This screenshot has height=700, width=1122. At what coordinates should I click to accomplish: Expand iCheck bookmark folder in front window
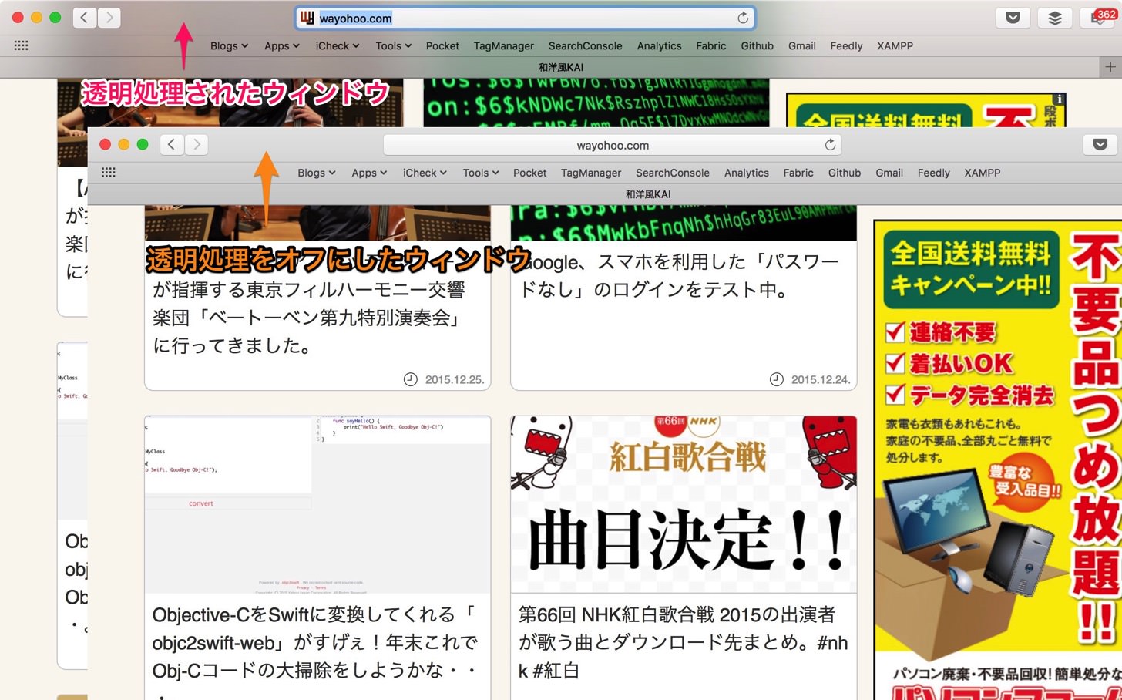pos(425,173)
